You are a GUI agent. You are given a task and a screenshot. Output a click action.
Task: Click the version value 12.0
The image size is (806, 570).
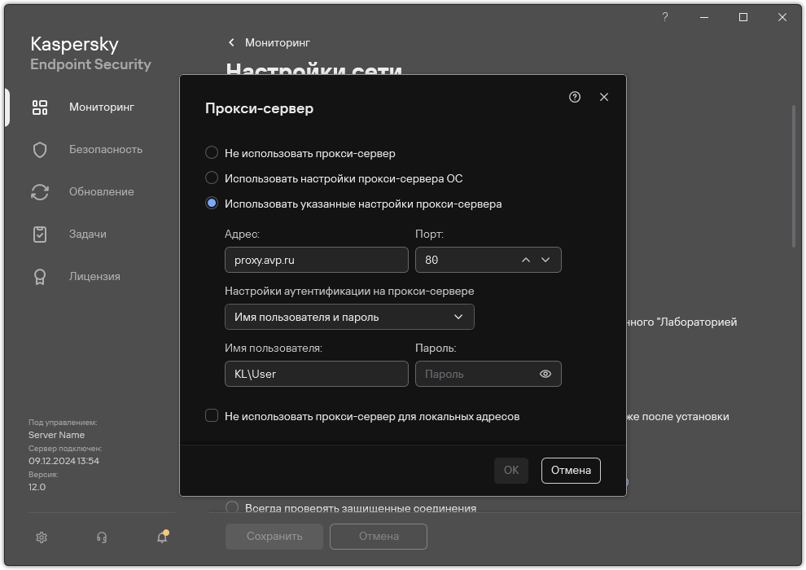pos(37,487)
